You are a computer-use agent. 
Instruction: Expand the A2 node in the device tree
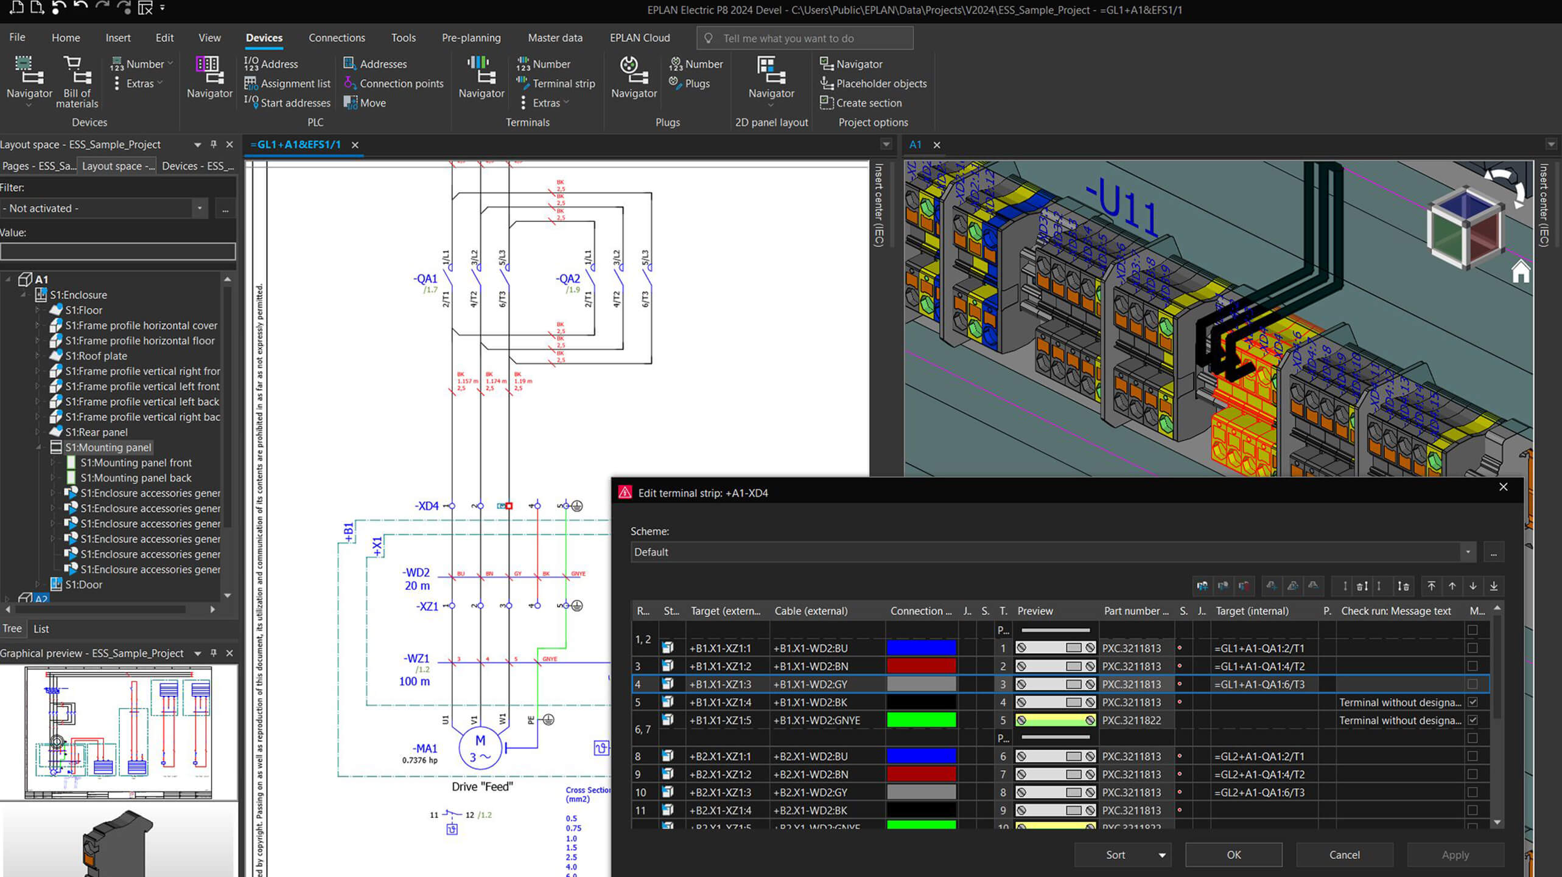(x=7, y=599)
